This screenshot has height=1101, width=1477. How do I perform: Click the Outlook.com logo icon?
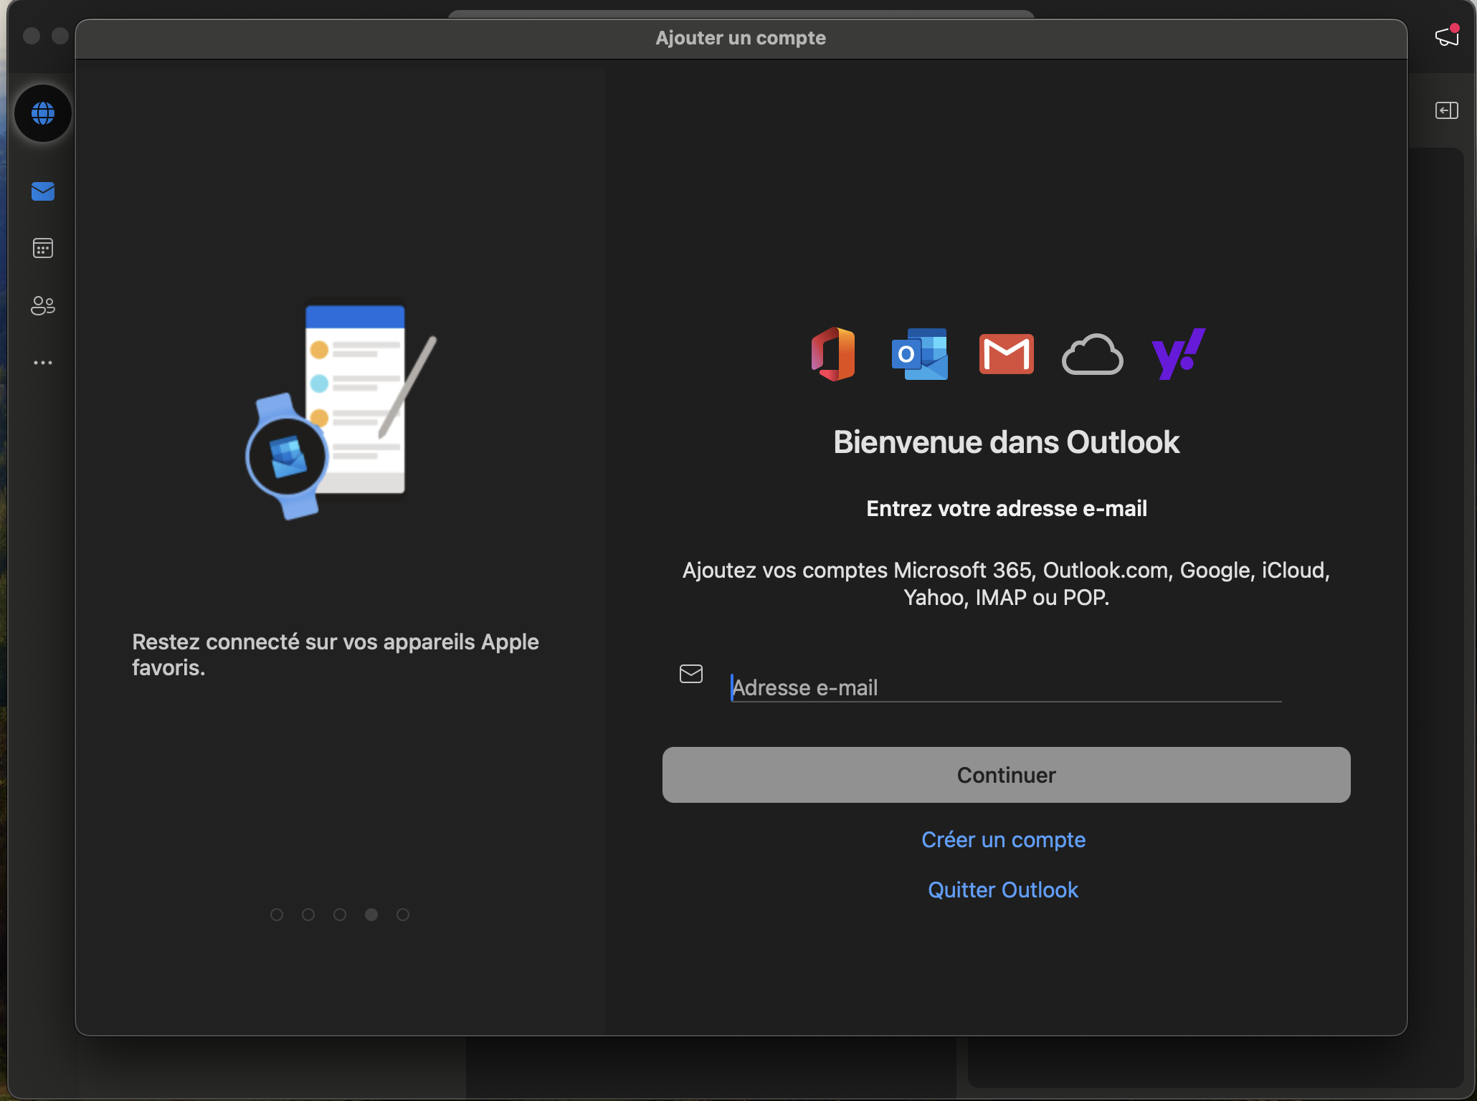[x=920, y=354]
